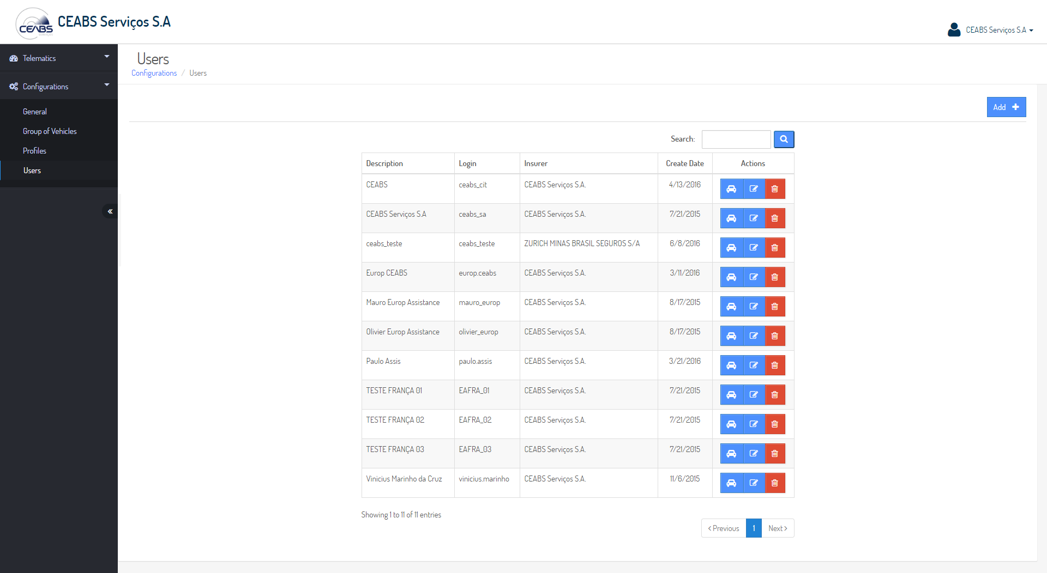This screenshot has width=1047, height=573.
Task: Delete the ceabs_sa user
Action: [775, 218]
